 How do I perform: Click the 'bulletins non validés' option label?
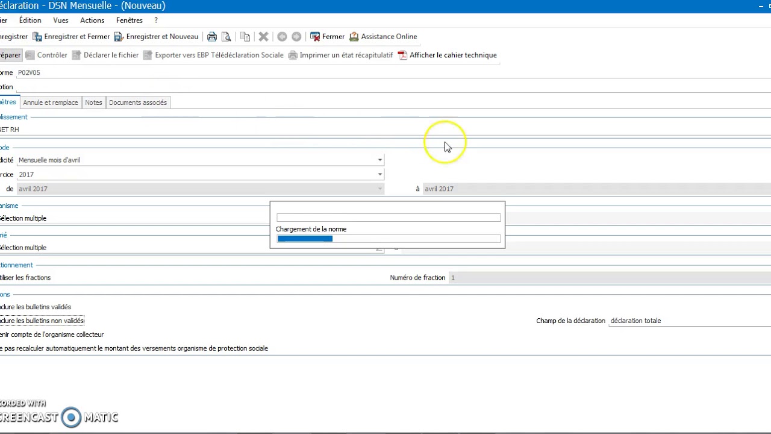pos(42,321)
